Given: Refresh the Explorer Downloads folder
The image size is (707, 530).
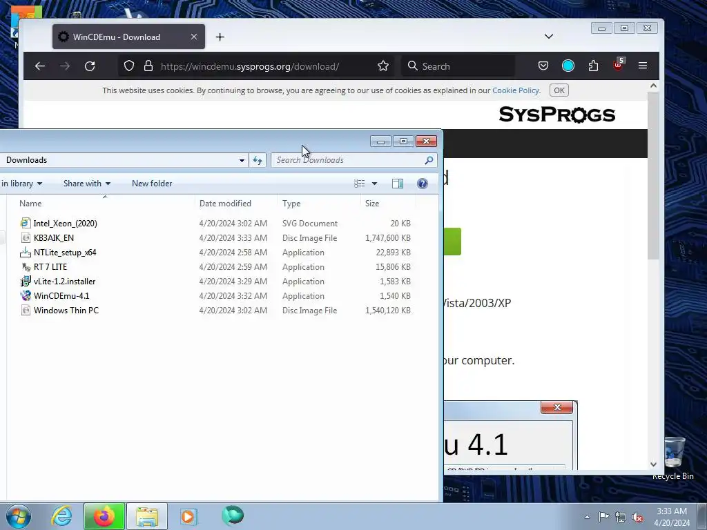Looking at the screenshot, I should pyautogui.click(x=258, y=160).
